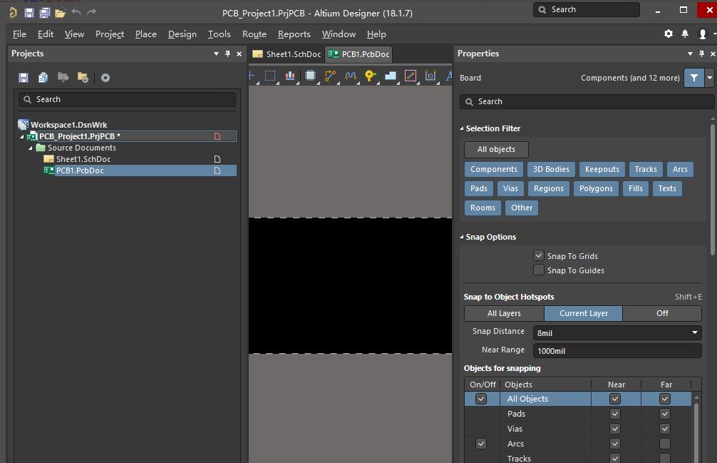This screenshot has width=717, height=463.
Task: Toggle Rooms selection filter button
Action: coord(483,208)
